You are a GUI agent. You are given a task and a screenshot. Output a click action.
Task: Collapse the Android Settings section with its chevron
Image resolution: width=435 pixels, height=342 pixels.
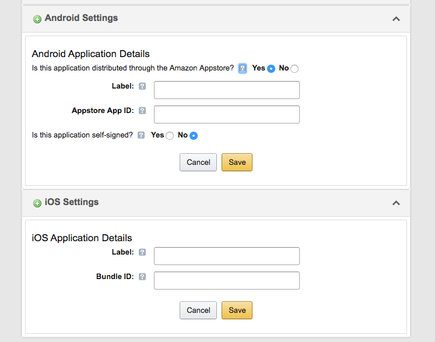[396, 19]
